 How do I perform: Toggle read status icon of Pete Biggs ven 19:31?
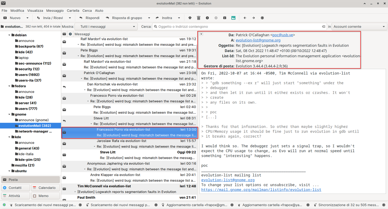(64, 53)
